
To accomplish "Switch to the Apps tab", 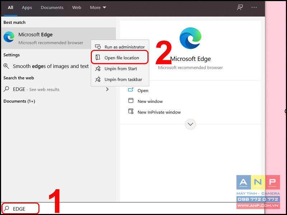I will [27, 8].
